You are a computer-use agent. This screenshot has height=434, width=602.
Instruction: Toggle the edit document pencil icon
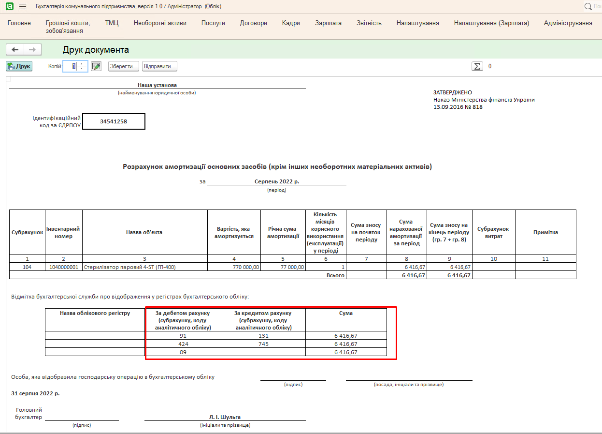pos(96,66)
